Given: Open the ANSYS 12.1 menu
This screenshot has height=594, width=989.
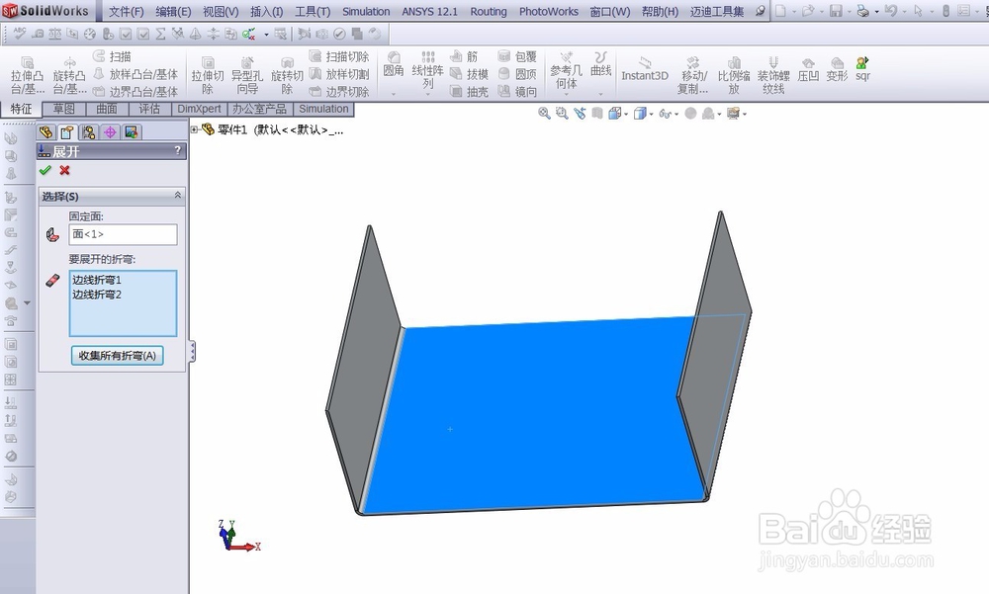Looking at the screenshot, I should tap(429, 11).
